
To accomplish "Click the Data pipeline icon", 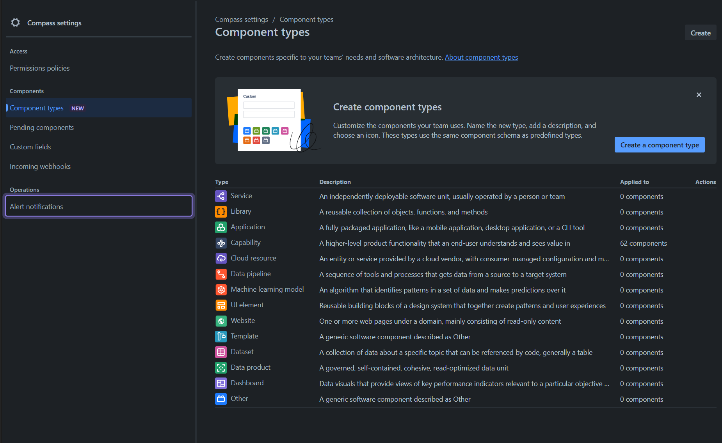I will 221,274.
